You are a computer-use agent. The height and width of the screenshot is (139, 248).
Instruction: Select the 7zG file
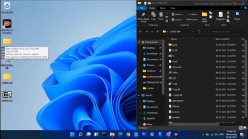click(x=172, y=78)
